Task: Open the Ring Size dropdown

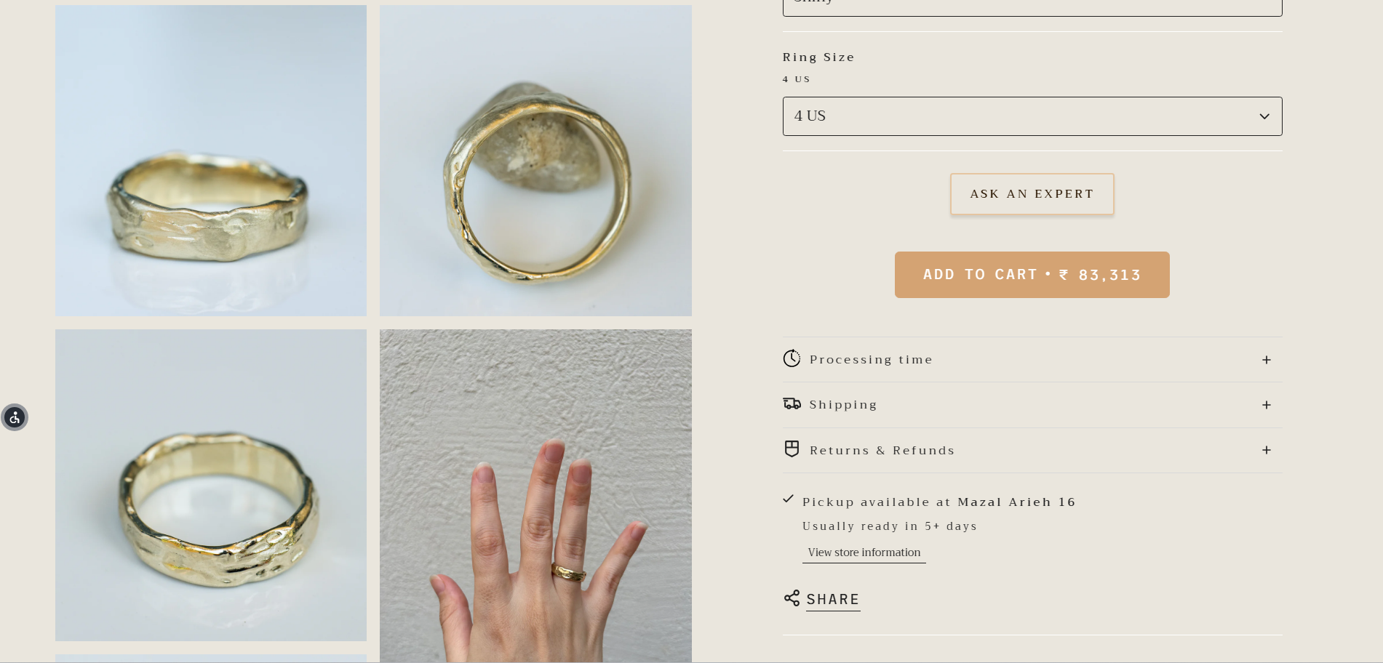Action: pos(1032,116)
